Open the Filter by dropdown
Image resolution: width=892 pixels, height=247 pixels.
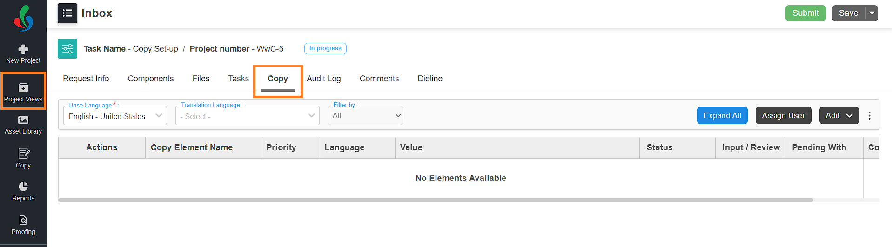click(365, 116)
